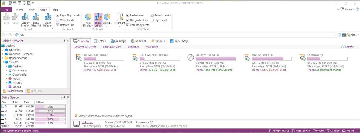Select the DATA-M2-990-PRO (D:) drive icon
Screen dimensions: 360x133
(x=135, y=57)
